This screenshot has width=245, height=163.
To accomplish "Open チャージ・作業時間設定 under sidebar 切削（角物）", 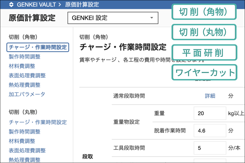I will coord(38,47).
